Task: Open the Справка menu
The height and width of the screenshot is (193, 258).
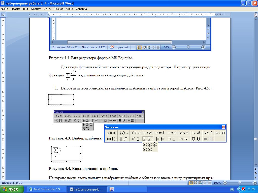Action: pos(81,9)
